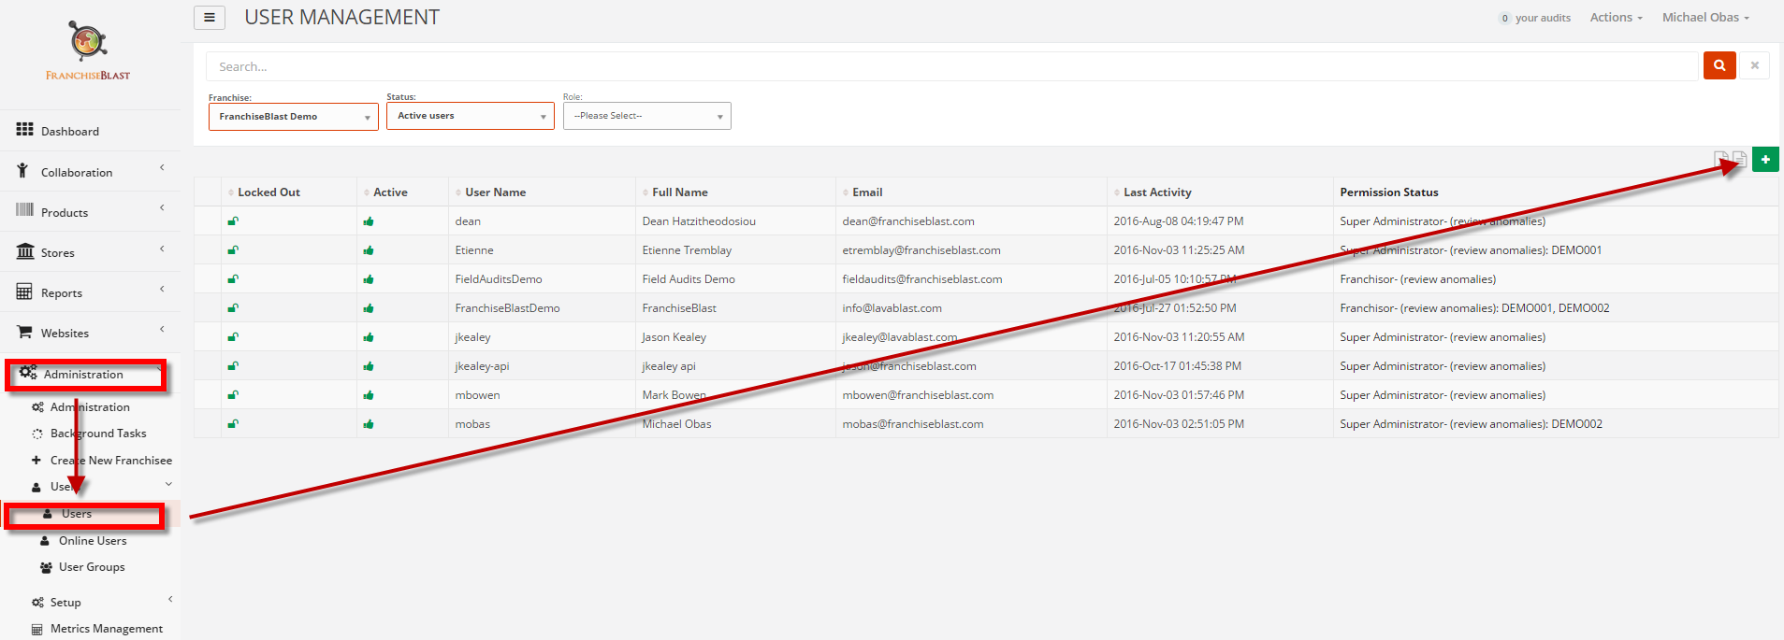The width and height of the screenshot is (1784, 640).
Task: Sort table by Last Activity column
Action: 1157,192
